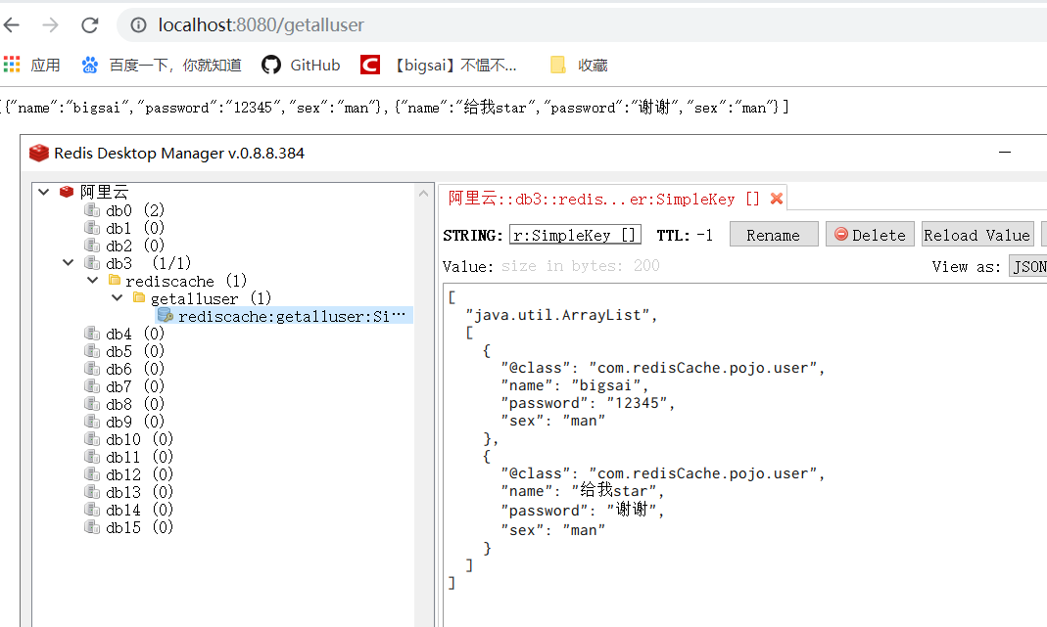This screenshot has width=1047, height=627.
Task: Click the site info icon in address bar
Action: click(x=138, y=25)
